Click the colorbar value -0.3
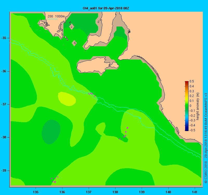Viewport: 208px width, 195px height. pyautogui.click(x=192, y=120)
